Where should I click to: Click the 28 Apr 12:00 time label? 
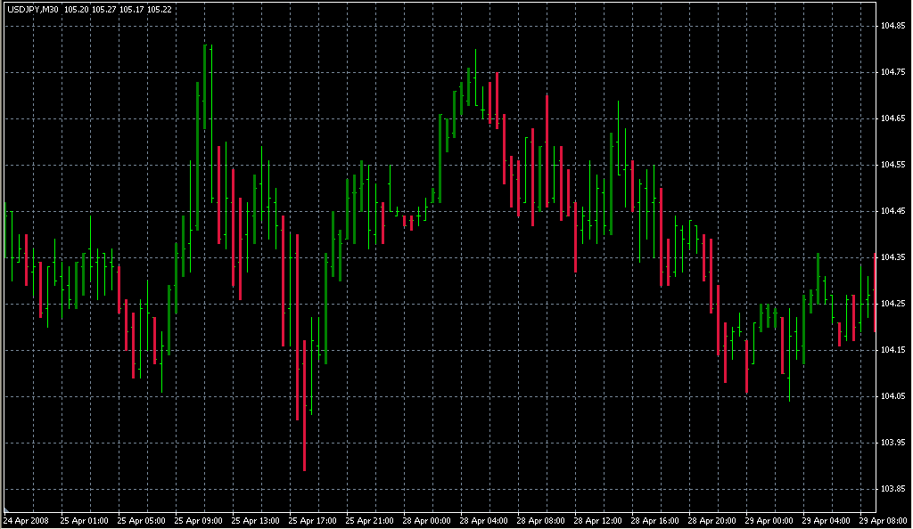click(x=597, y=521)
